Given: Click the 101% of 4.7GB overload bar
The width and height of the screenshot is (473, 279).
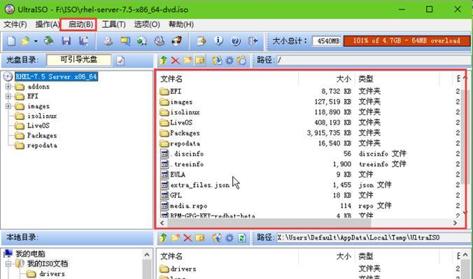Looking at the screenshot, I should pos(407,40).
